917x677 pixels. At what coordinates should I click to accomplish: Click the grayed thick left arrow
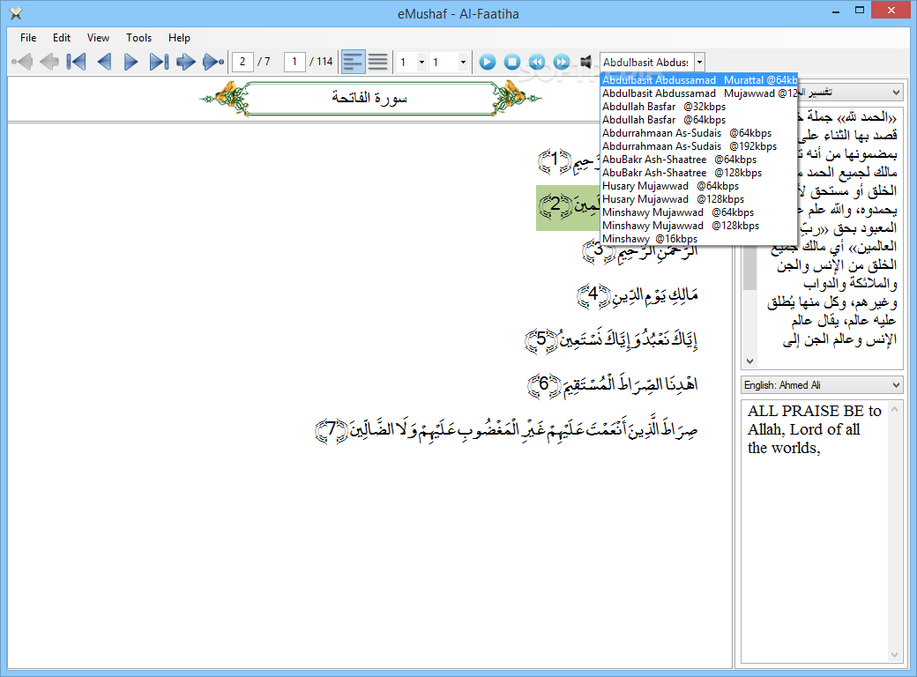click(x=49, y=62)
